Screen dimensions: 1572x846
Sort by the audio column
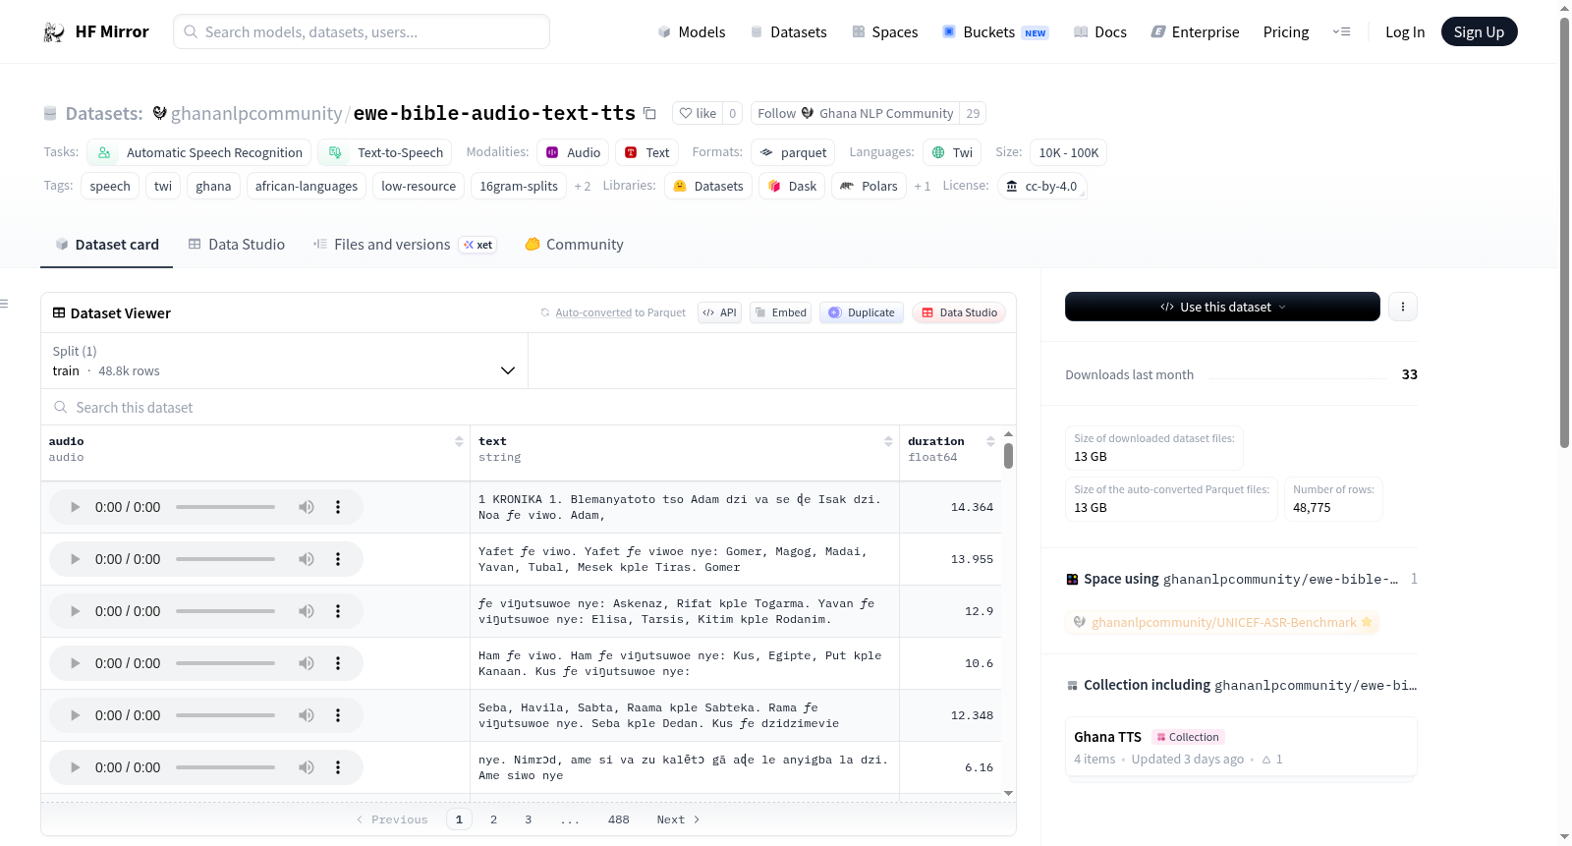[459, 441]
